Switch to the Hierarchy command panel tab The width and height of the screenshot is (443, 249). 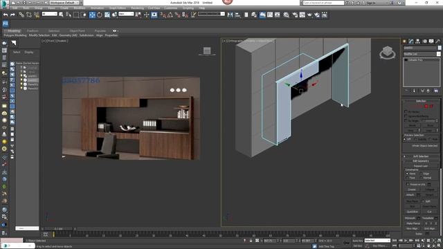[x=418, y=41]
